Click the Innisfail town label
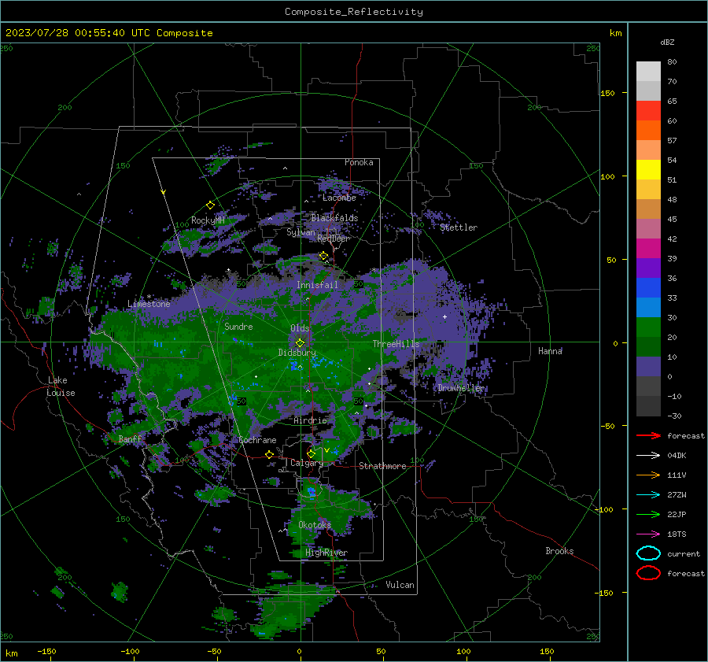This screenshot has width=708, height=662. [317, 285]
